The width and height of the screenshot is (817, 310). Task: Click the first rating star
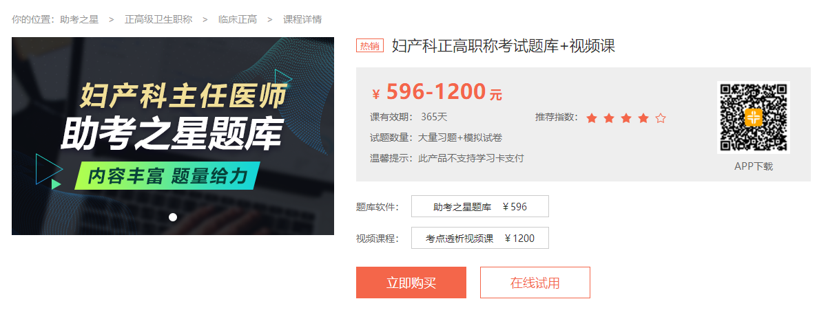tap(591, 118)
